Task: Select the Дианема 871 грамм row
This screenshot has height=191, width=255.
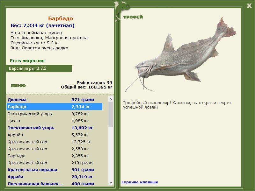Action: point(55,100)
